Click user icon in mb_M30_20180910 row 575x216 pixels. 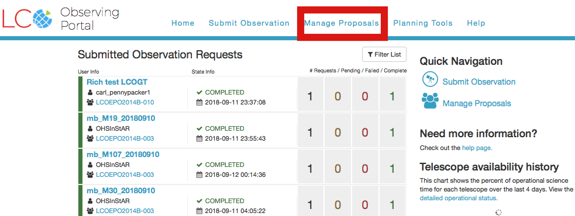pos(90,201)
